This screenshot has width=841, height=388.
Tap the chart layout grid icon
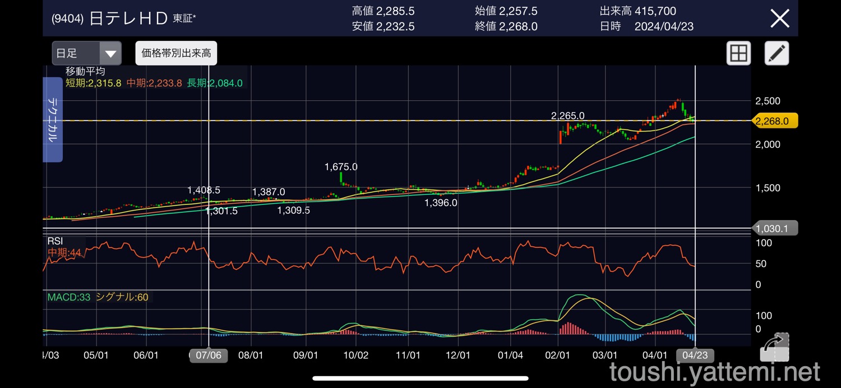tap(738, 54)
